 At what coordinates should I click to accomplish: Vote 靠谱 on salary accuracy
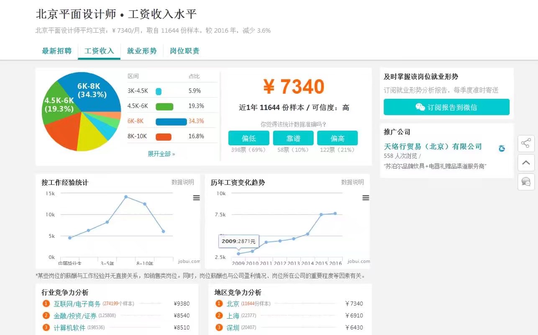[x=293, y=138]
